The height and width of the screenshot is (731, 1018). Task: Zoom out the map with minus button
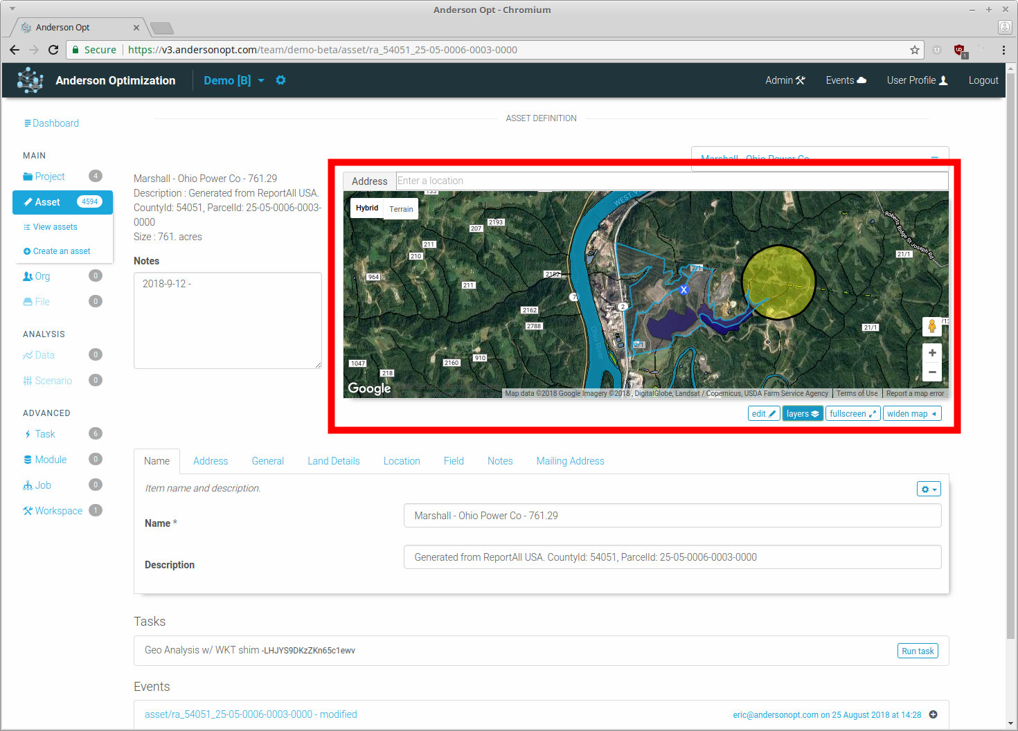click(x=932, y=372)
